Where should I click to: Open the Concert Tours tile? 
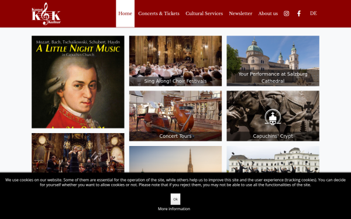(x=175, y=116)
